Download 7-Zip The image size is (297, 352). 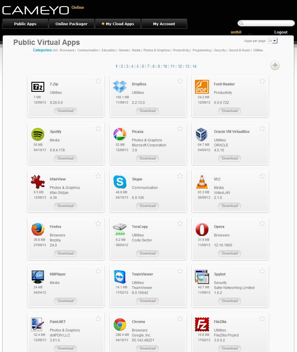pyautogui.click(x=65, y=111)
